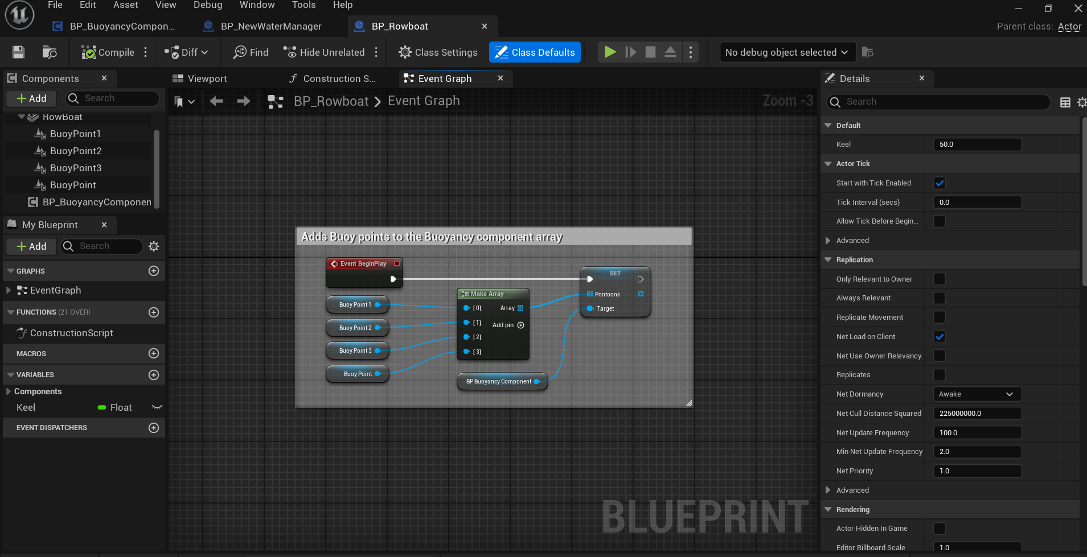Open the Diff dropdown

[x=186, y=52]
